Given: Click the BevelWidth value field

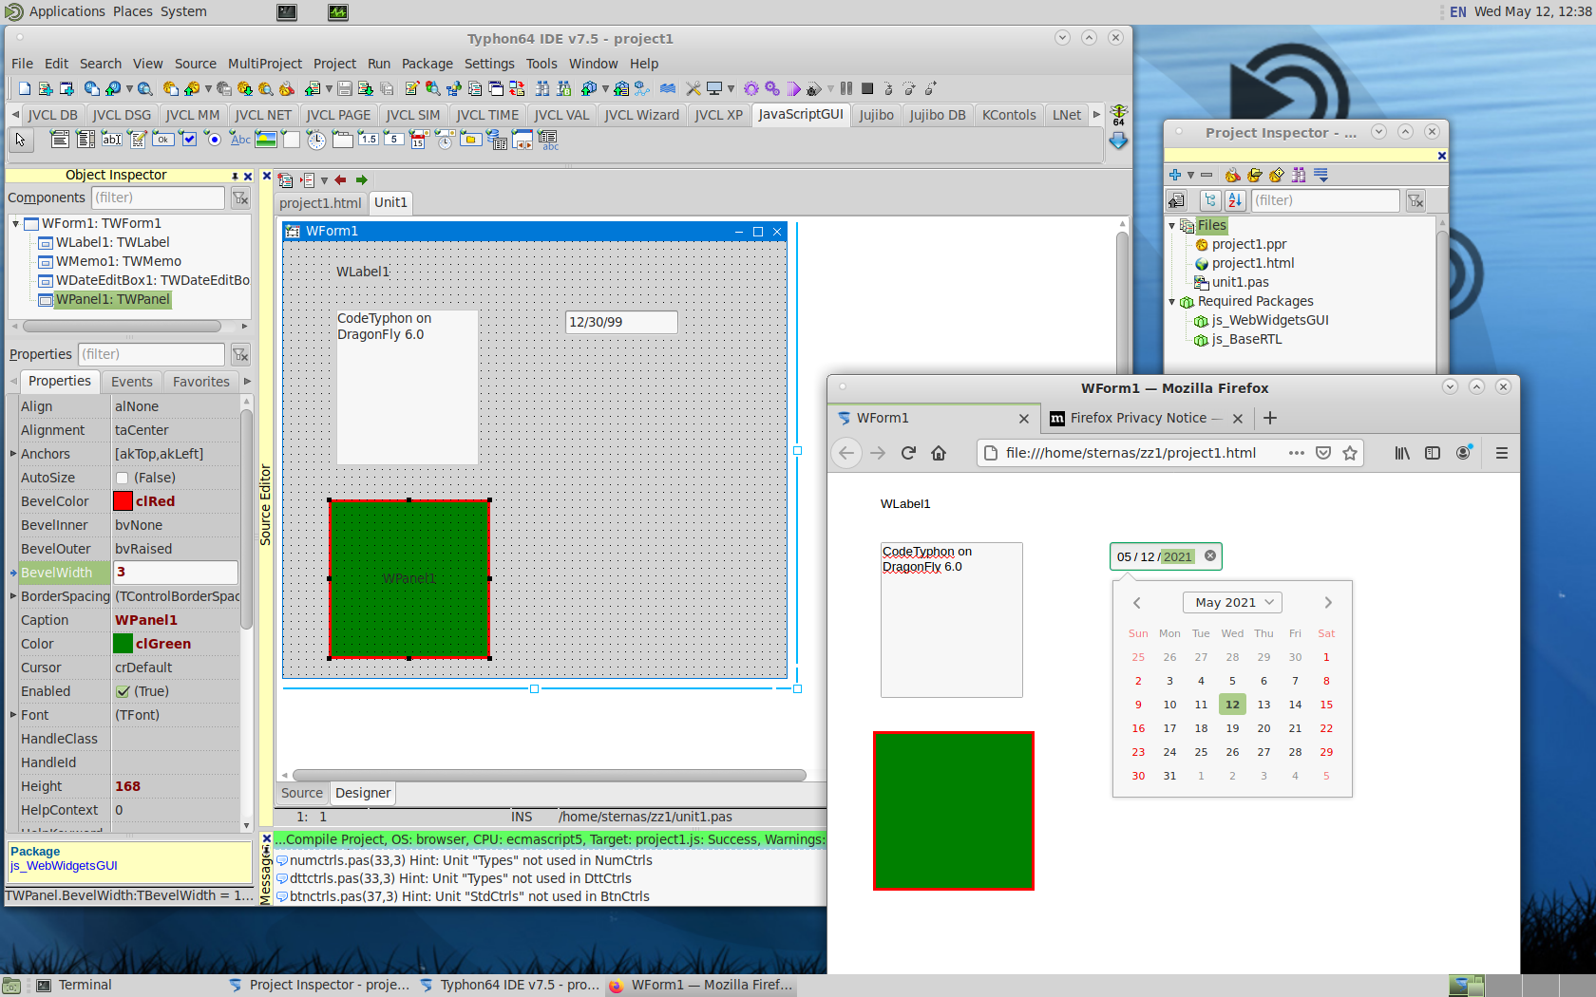Looking at the screenshot, I should click(176, 573).
